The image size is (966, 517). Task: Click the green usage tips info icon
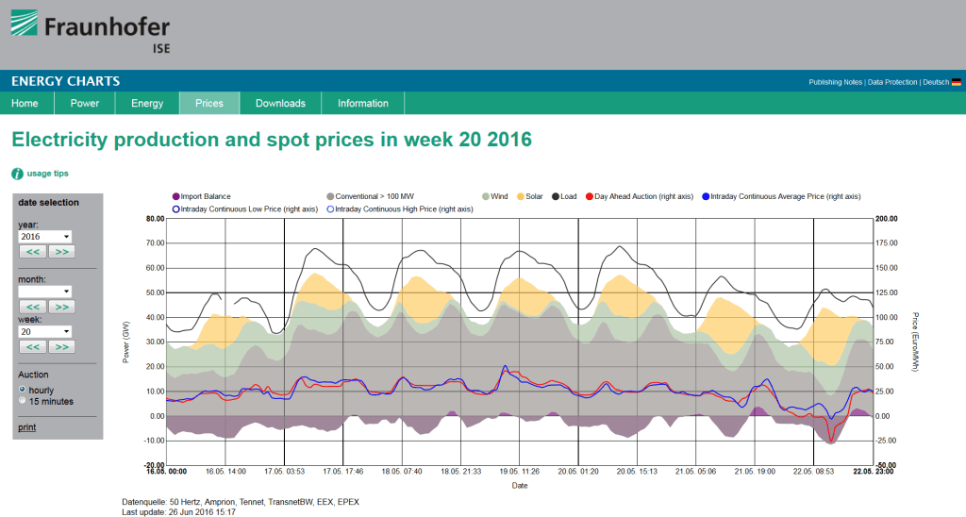[x=17, y=174]
